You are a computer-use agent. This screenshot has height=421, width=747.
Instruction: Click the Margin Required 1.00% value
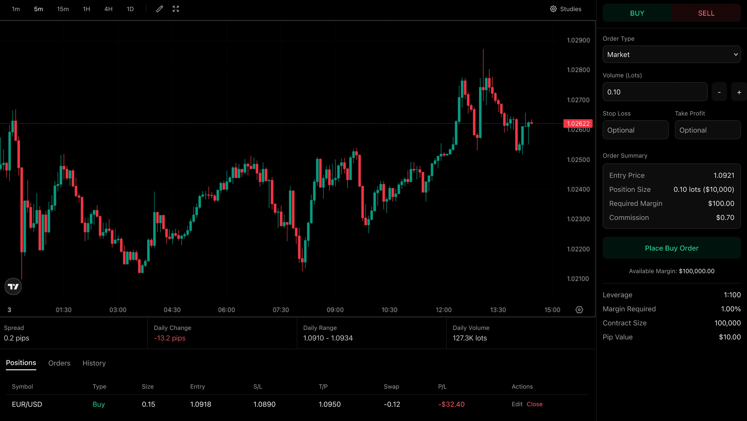click(731, 309)
